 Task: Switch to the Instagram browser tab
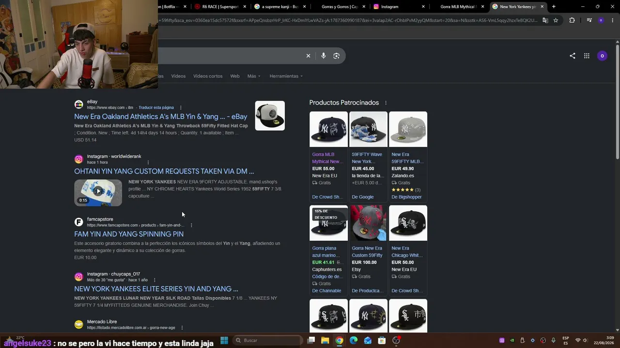[400, 7]
